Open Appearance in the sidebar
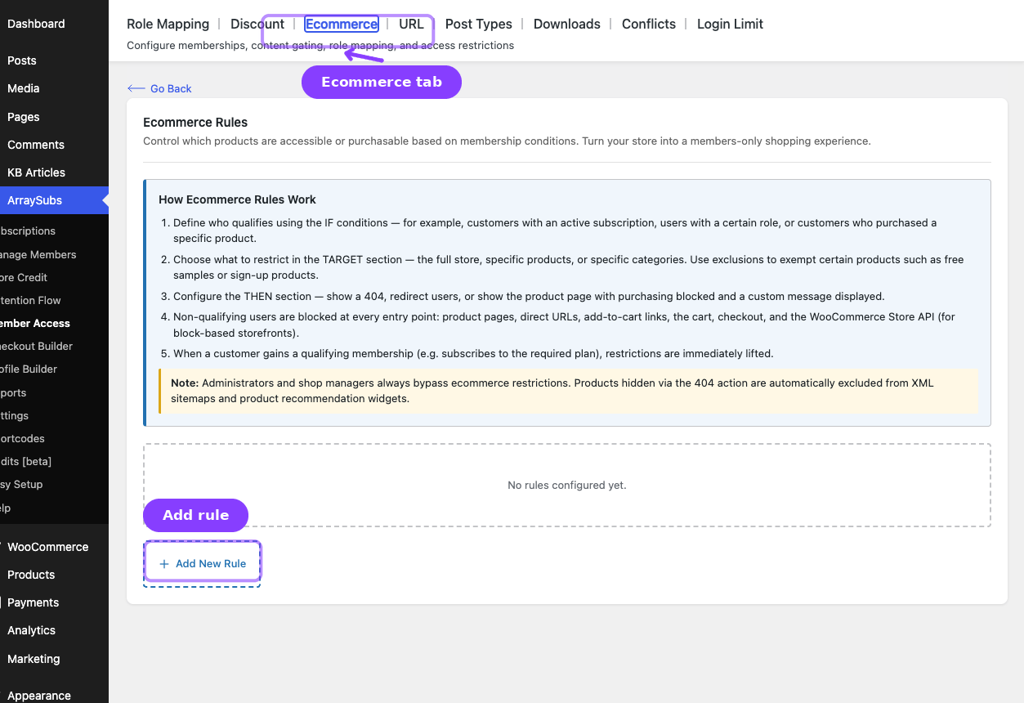The height and width of the screenshot is (703, 1024). coord(54,696)
